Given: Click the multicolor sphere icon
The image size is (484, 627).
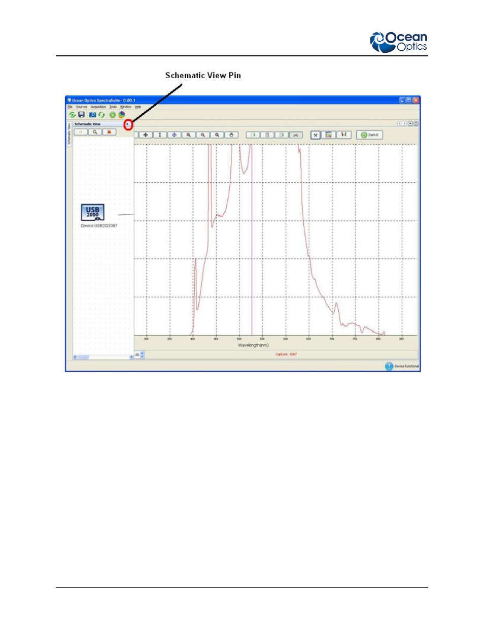Looking at the screenshot, I should (x=122, y=115).
